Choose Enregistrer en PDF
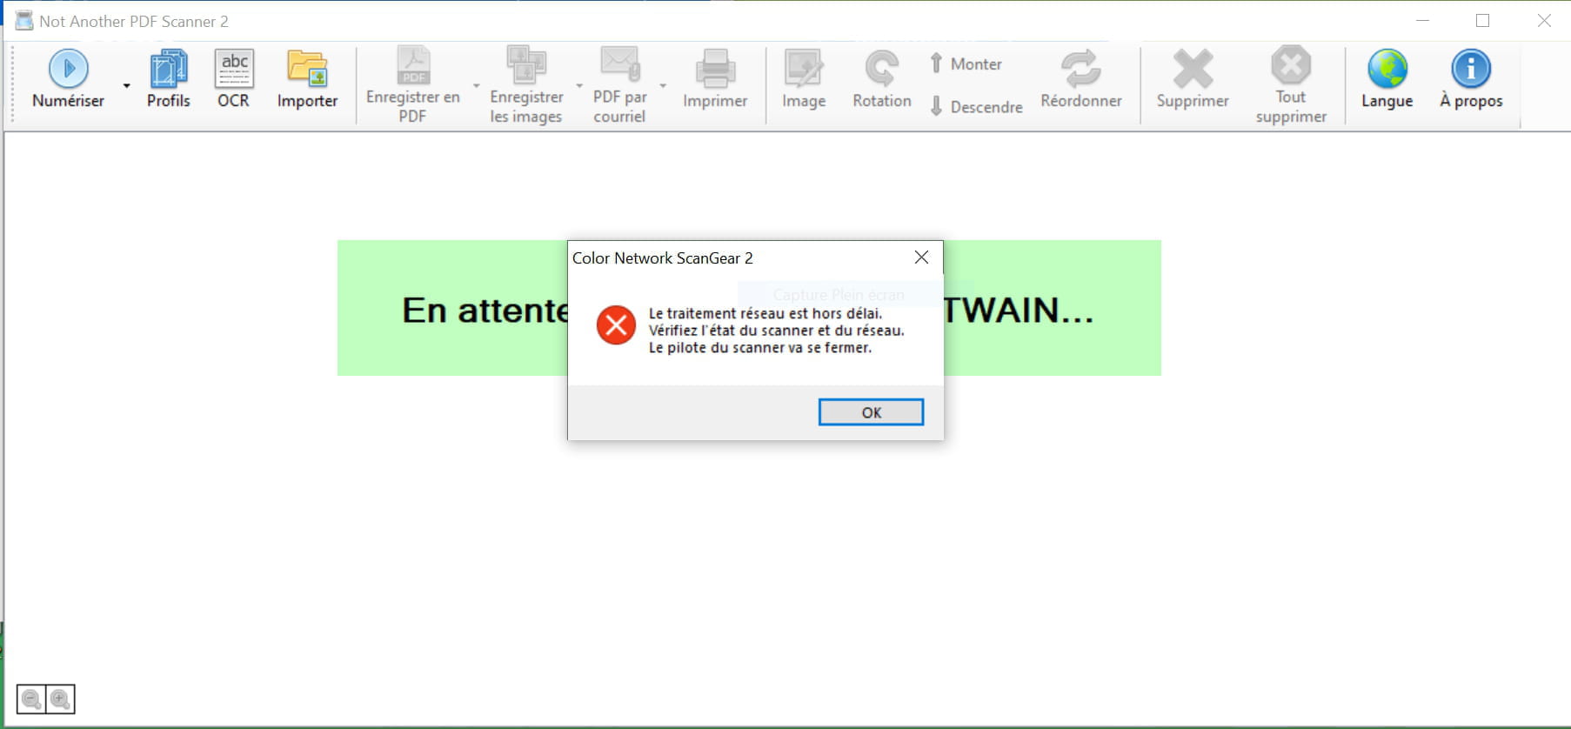The height and width of the screenshot is (729, 1571). coord(412,84)
